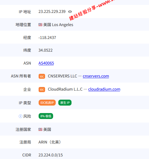Click the CIDR value 23.224.0.0/15
This screenshot has width=149, height=159.
51,155
